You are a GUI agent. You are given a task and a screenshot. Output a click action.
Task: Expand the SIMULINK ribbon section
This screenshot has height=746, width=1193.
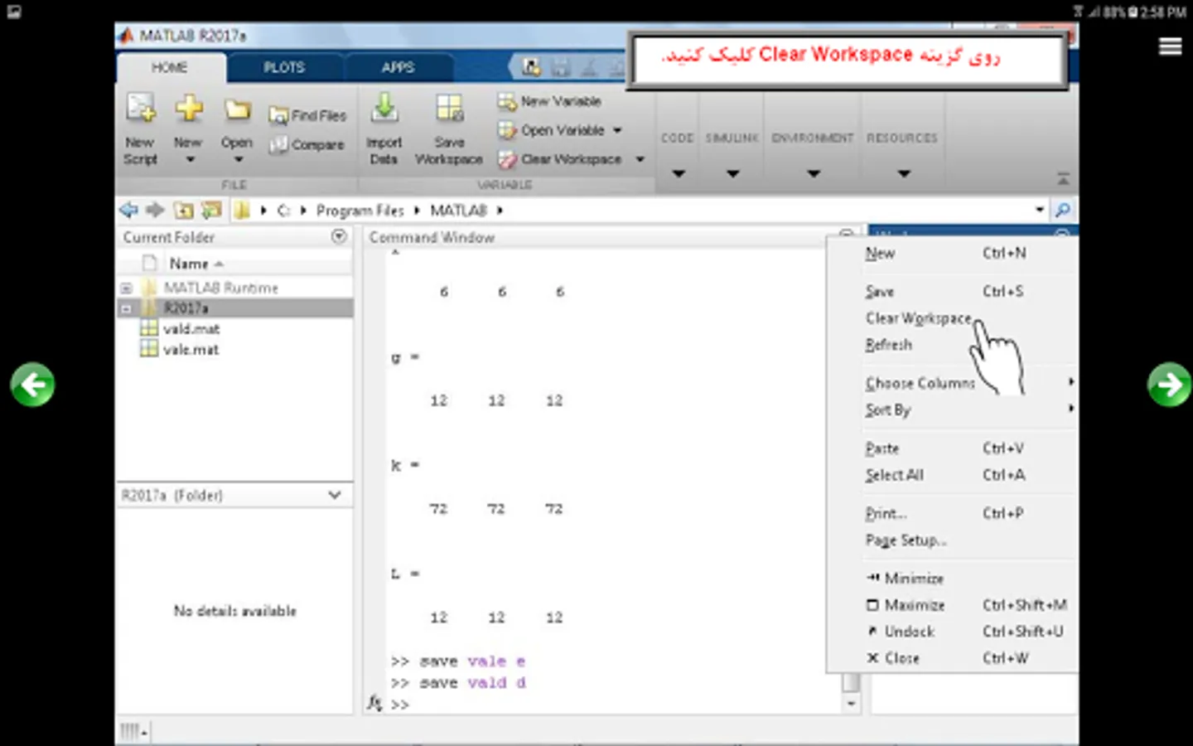tap(732, 173)
